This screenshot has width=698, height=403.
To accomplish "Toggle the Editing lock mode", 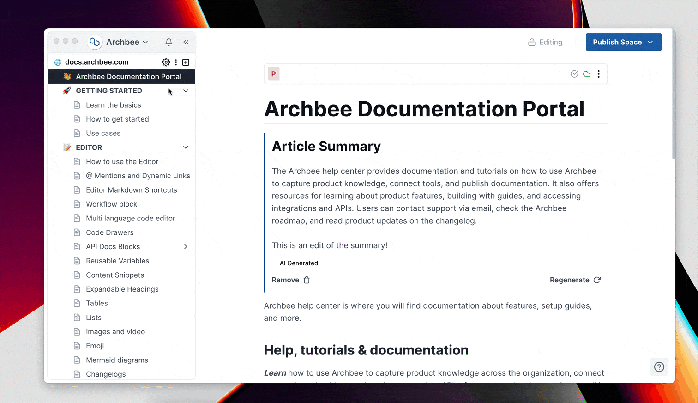I will [x=545, y=42].
